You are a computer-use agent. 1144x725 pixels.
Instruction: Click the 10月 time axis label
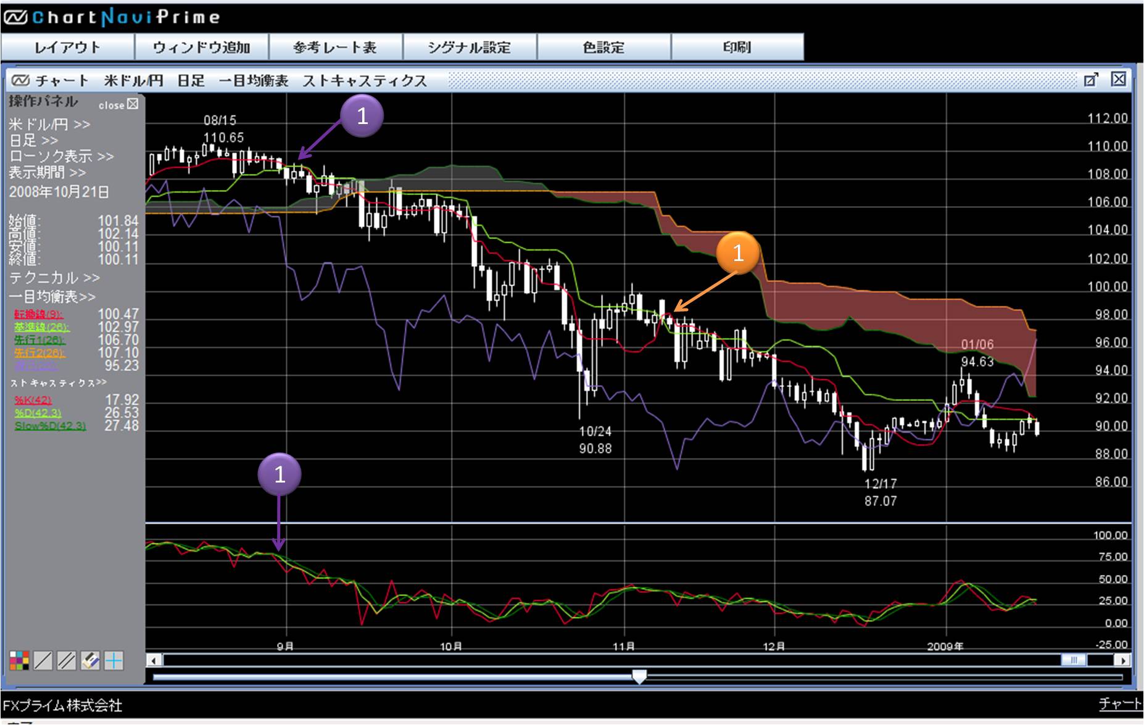(451, 646)
